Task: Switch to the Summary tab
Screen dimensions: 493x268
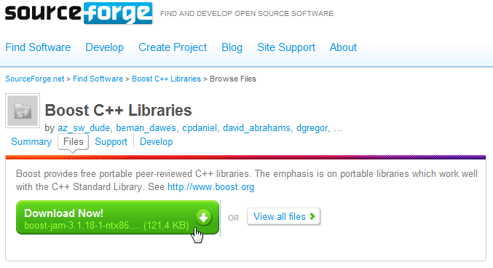Action: pyautogui.click(x=31, y=141)
